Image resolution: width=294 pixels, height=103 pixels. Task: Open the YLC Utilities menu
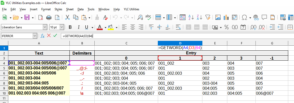(x=131, y=9)
